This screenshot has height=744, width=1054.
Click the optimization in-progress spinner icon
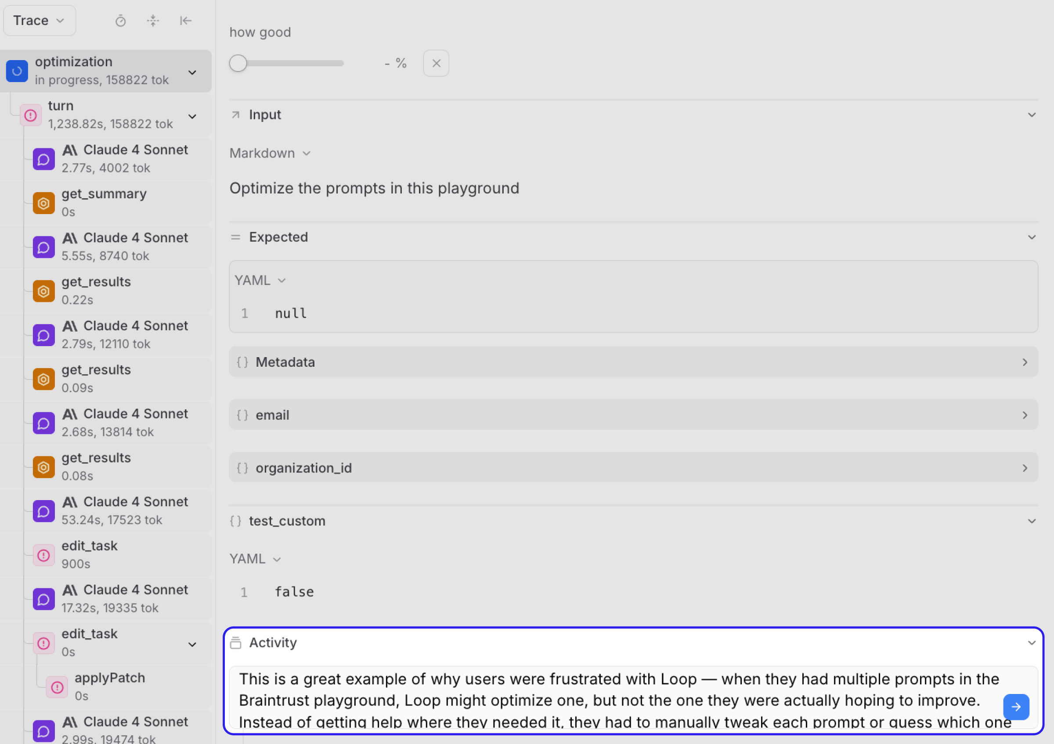coord(17,71)
